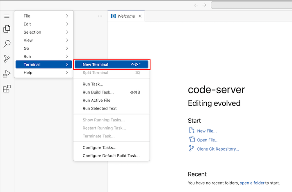Open the Search magnifier icon
This screenshot has width=292, height=192.
pyautogui.click(x=7, y=44)
